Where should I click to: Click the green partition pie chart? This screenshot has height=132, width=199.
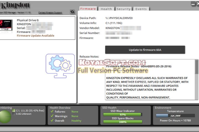click(5, 117)
